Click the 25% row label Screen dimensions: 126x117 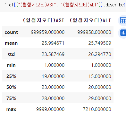pos(11,76)
